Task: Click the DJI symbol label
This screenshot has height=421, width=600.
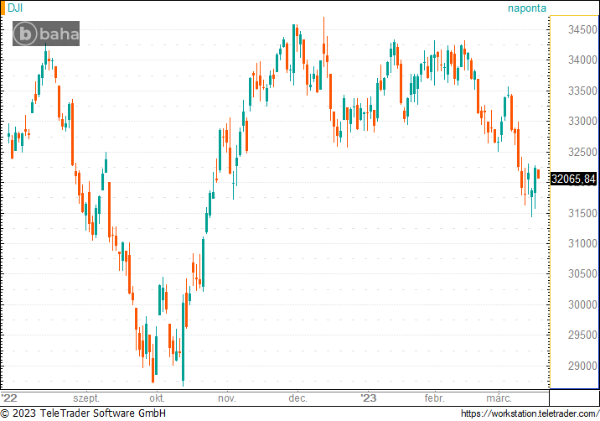Action: point(15,8)
